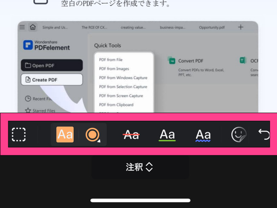This screenshot has width=277, height=208.
Task: Choose the strikethrough text tool
Action: [x=131, y=135]
